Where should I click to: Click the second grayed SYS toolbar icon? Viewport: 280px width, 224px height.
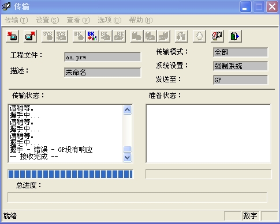tap(61, 36)
